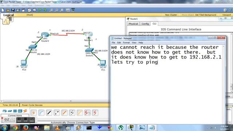
Task: Select PC1 in the workspace
Action: coord(103,63)
